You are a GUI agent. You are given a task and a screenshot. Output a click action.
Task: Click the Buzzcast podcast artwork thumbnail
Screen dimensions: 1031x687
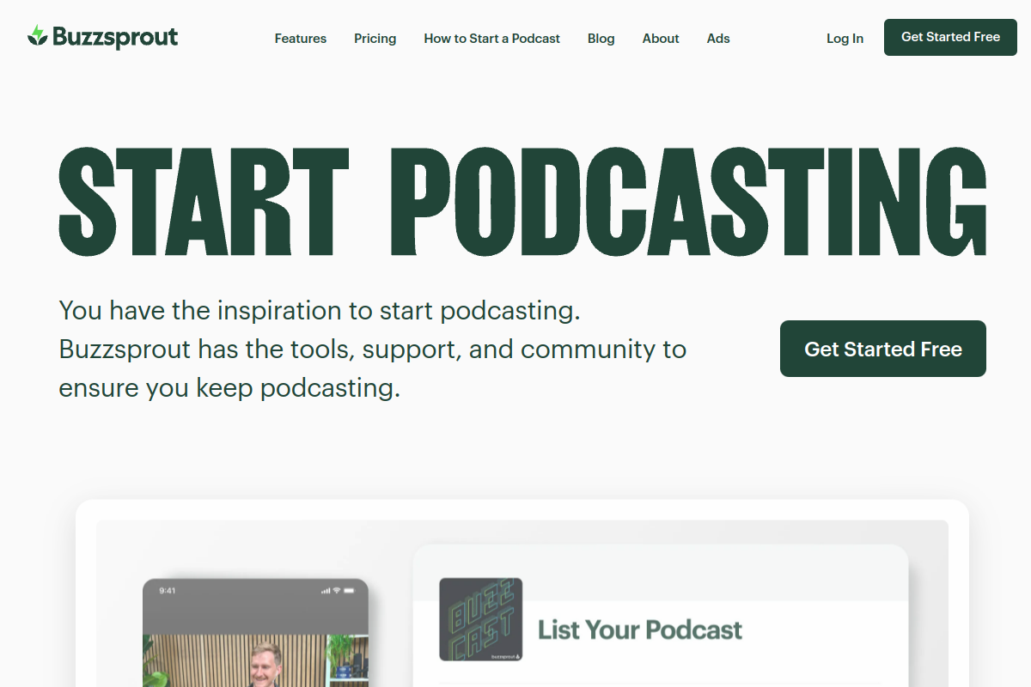[481, 619]
